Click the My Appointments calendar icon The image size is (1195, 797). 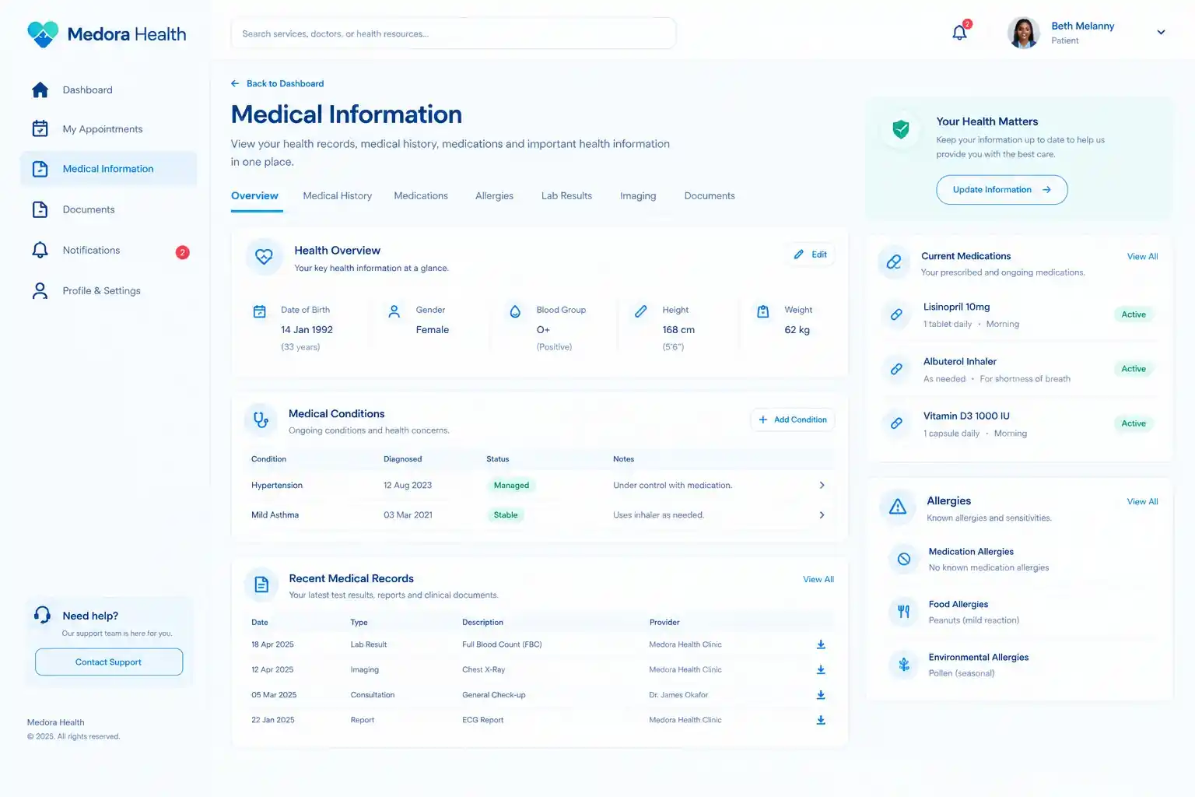[x=40, y=129]
